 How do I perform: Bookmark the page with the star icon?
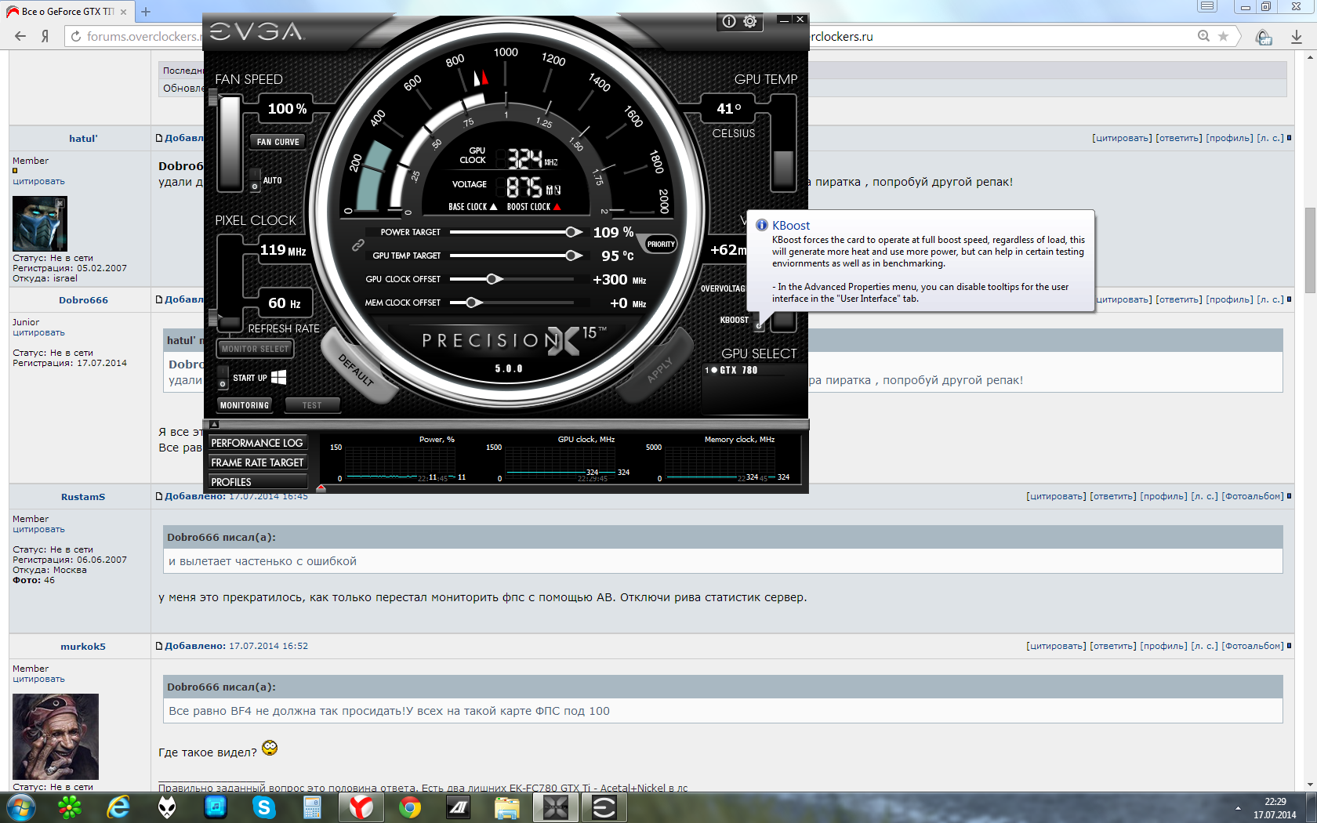tap(1223, 36)
